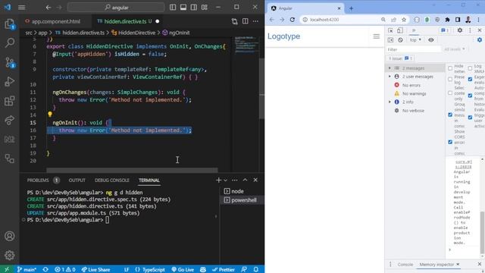Open the Explorer view in VS Code

[10, 24]
